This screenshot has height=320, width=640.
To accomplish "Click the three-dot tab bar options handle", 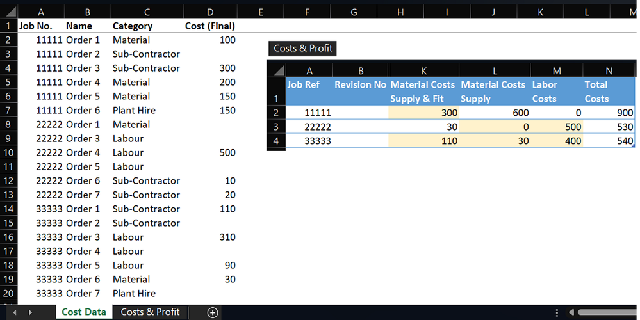I will click(x=557, y=313).
